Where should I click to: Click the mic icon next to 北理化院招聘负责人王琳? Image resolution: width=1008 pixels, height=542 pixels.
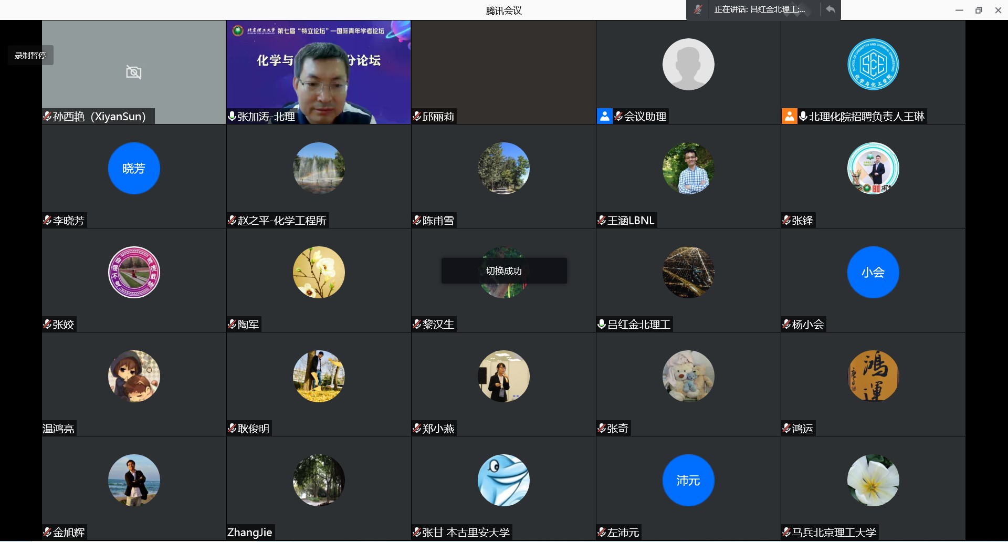click(x=804, y=117)
